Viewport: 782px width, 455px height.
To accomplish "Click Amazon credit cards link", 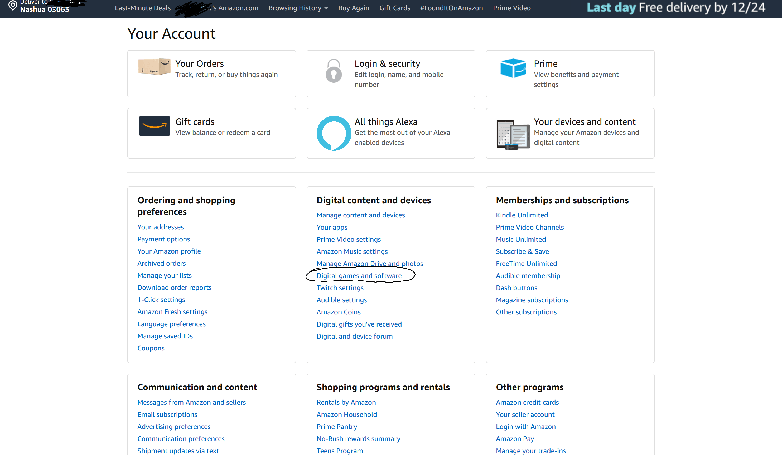I will pyautogui.click(x=527, y=402).
